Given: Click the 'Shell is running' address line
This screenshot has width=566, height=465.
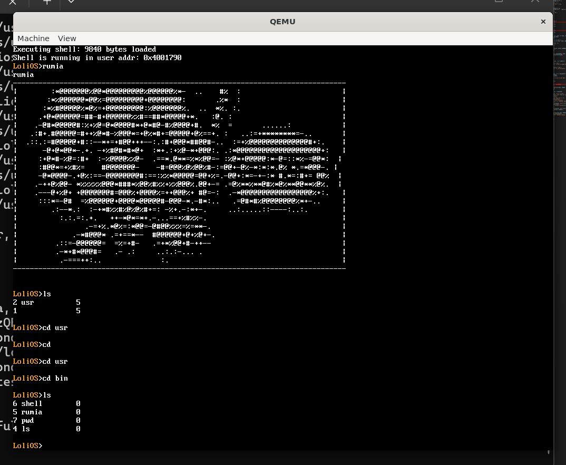Looking at the screenshot, I should coord(97,58).
